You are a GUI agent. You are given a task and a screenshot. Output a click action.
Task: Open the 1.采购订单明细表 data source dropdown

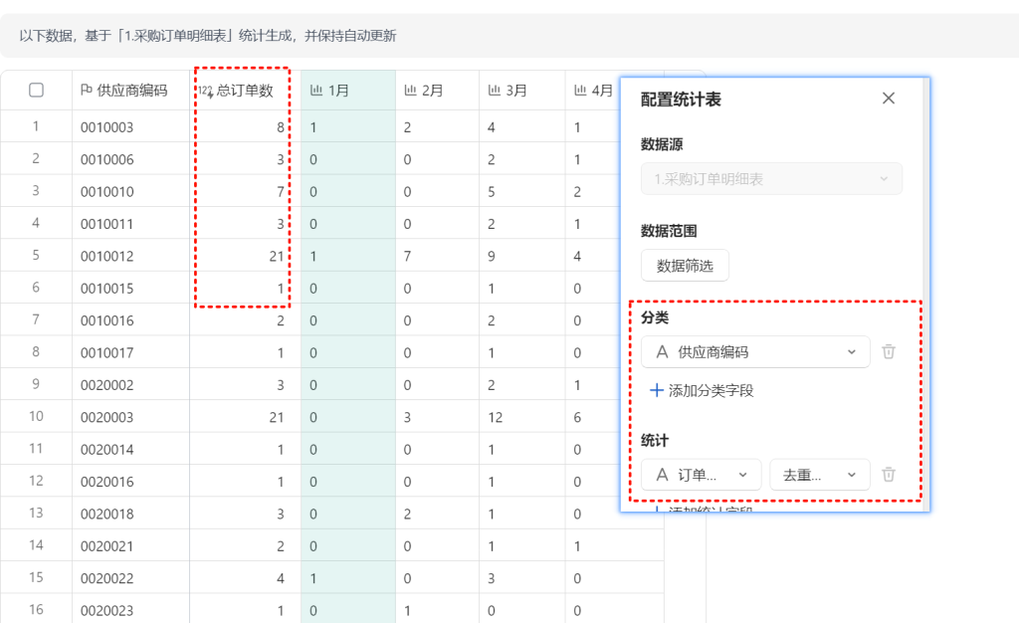tap(771, 179)
